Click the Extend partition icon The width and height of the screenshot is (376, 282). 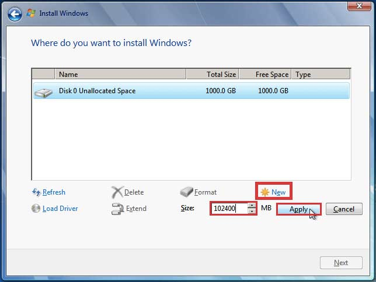[x=118, y=209]
